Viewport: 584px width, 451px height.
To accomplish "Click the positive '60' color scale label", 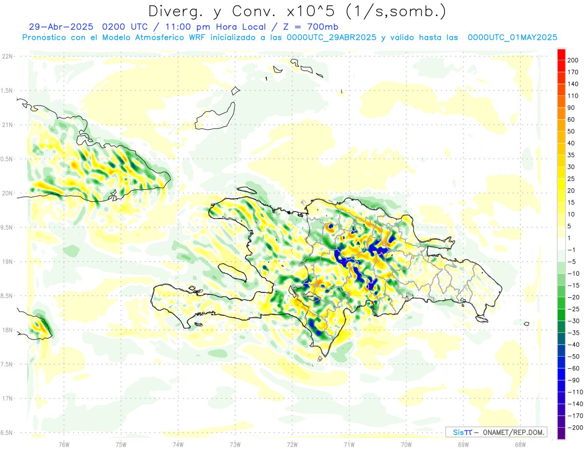I will (x=571, y=120).
